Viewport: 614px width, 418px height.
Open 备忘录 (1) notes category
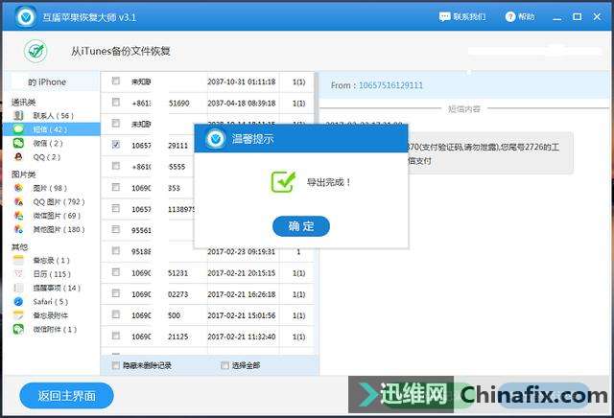pyautogui.click(x=51, y=260)
